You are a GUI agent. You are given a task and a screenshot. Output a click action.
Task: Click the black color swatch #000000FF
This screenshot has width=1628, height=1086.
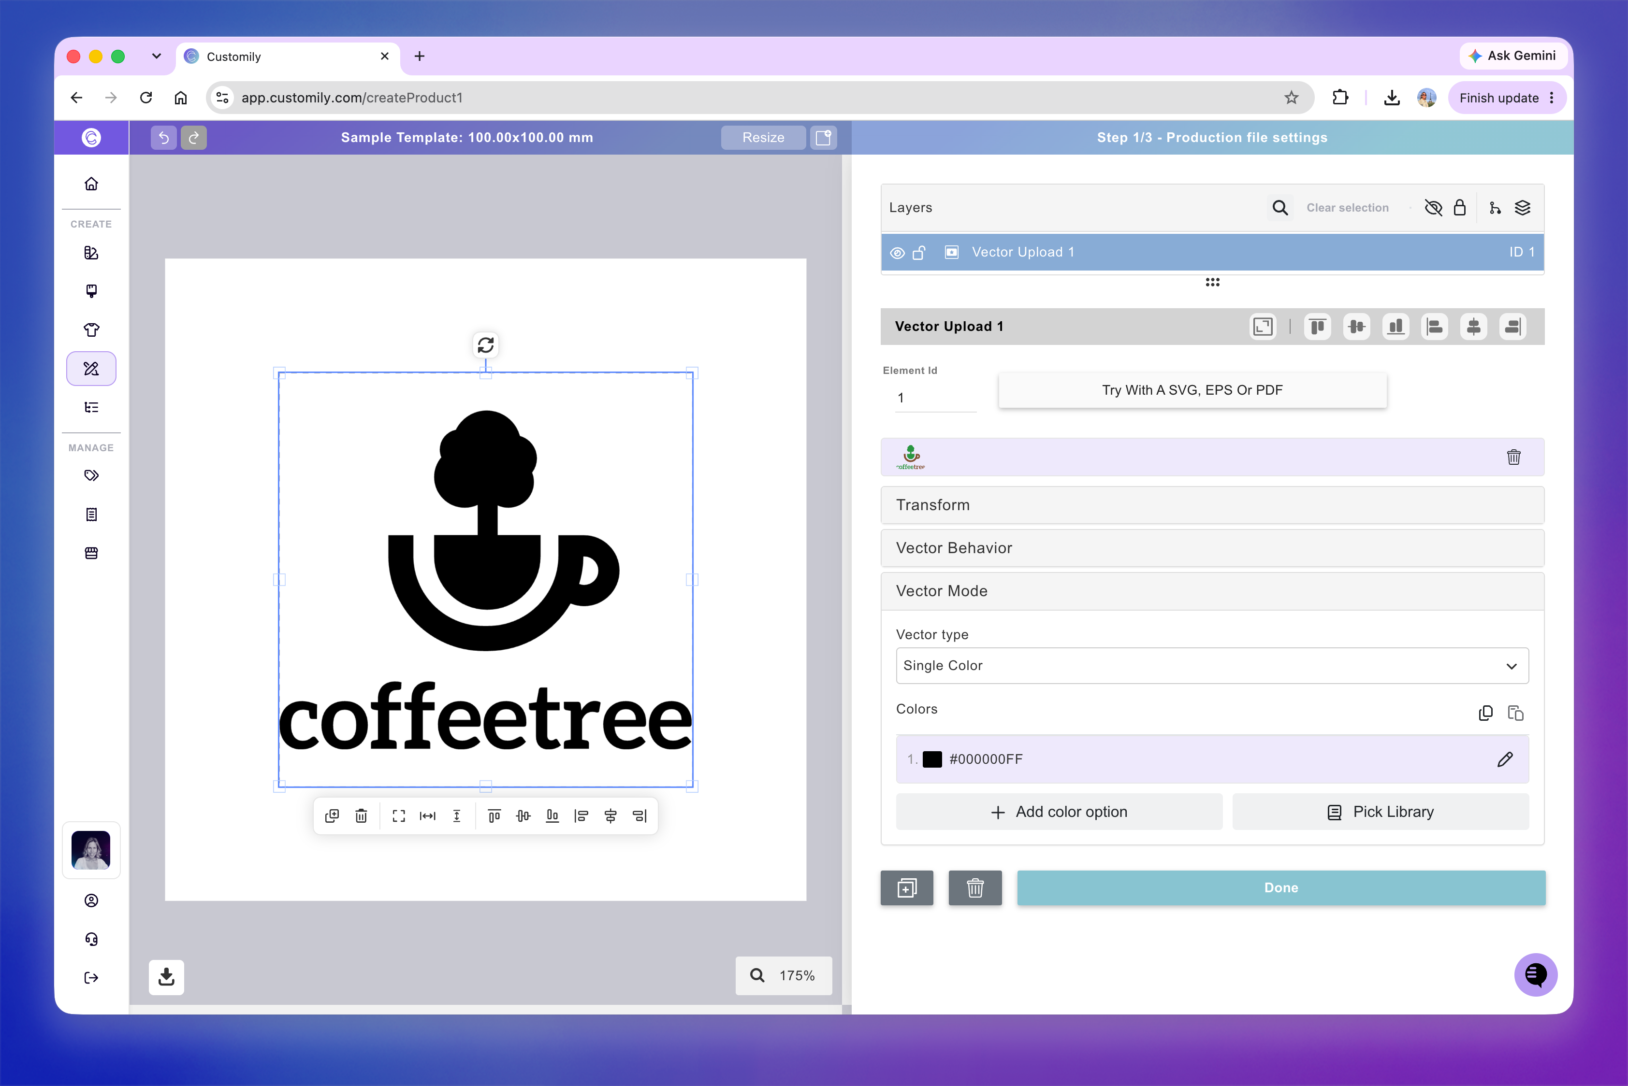(x=932, y=759)
